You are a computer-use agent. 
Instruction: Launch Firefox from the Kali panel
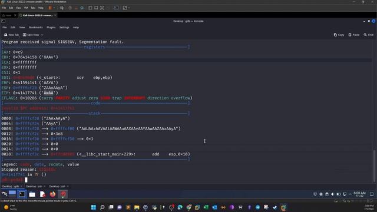point(52,194)
